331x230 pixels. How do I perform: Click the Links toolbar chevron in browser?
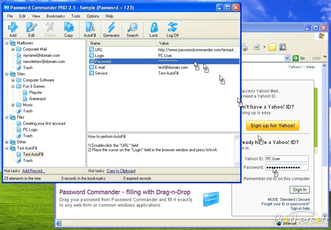325,56
